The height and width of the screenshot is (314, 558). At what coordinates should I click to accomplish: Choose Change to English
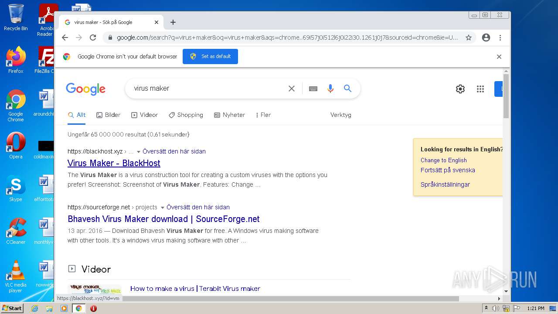tap(444, 160)
